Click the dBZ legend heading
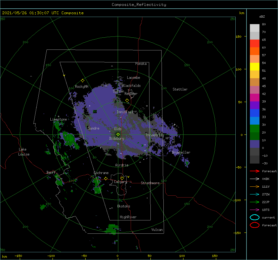The image size is (278, 260). (x=262, y=17)
